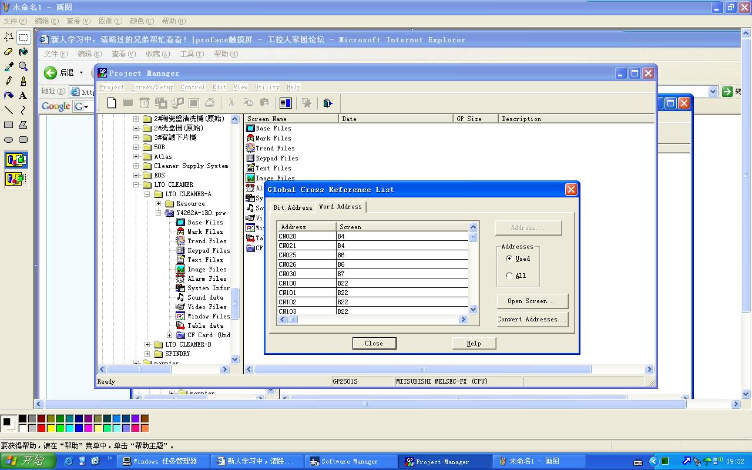
Task: Pick the Color Picker eyedropper tool
Action: click(9, 66)
